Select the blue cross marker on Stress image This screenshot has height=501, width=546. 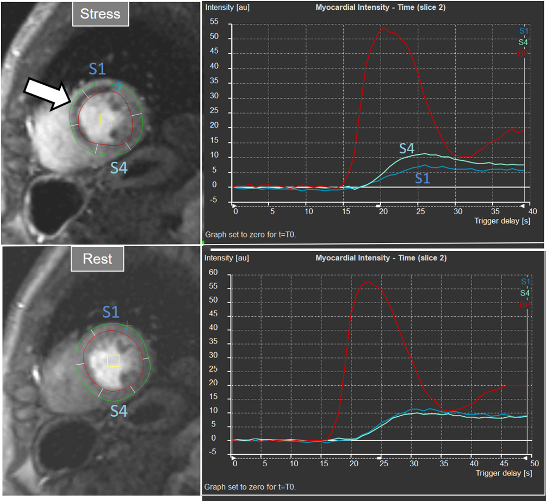coord(119,84)
